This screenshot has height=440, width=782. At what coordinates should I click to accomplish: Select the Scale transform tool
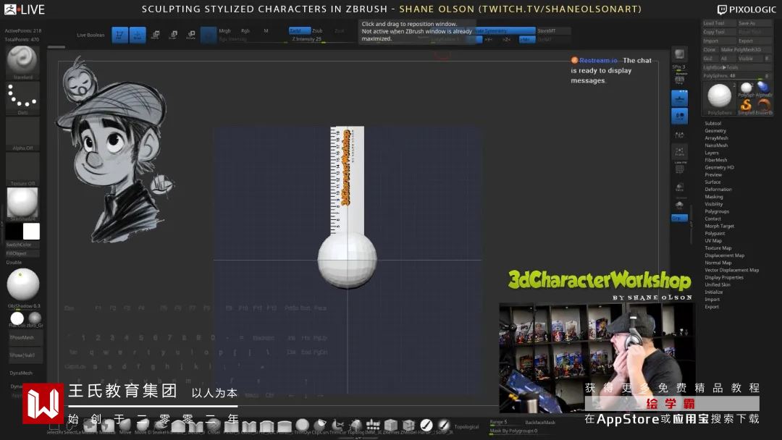click(x=173, y=35)
